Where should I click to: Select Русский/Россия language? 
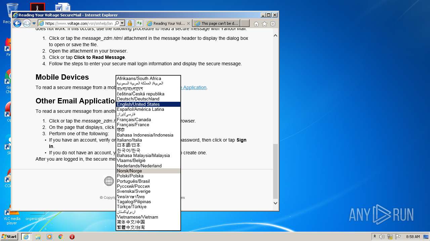pos(148,186)
